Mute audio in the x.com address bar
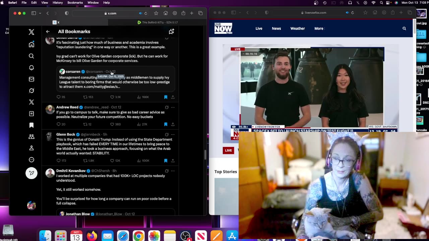Viewport: 429px width, 241px height. pos(140,13)
